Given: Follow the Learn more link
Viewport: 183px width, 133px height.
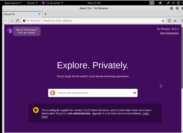Looking at the screenshot, I should pos(146,114).
